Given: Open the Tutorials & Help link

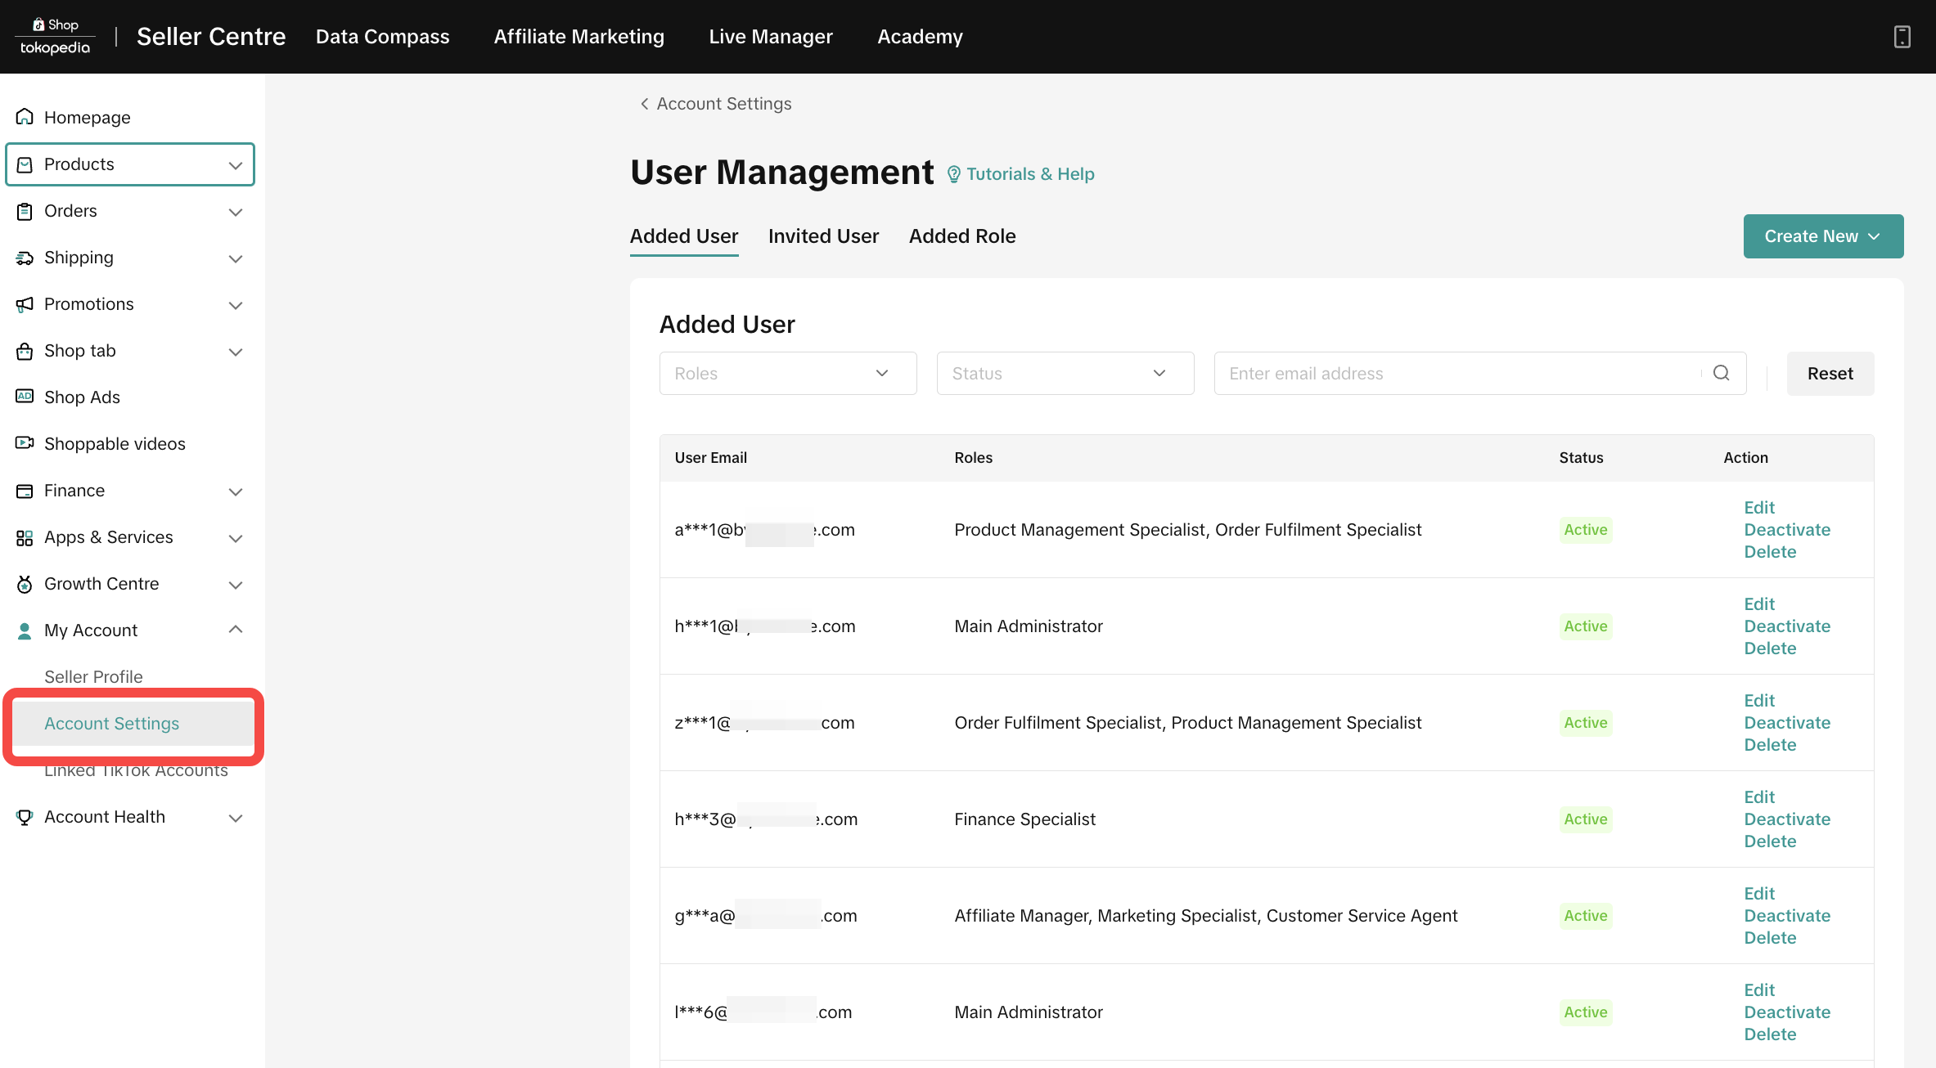Looking at the screenshot, I should pyautogui.click(x=1029, y=174).
